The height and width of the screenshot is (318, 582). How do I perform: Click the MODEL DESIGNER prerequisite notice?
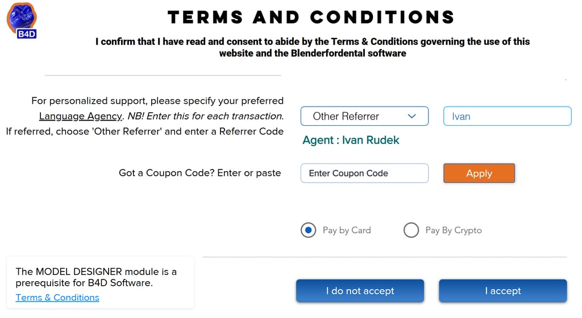click(96, 277)
